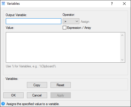Open context help with the question mark
Image resolution: width=131 pixels, height=107 pixels.
click(112, 4)
